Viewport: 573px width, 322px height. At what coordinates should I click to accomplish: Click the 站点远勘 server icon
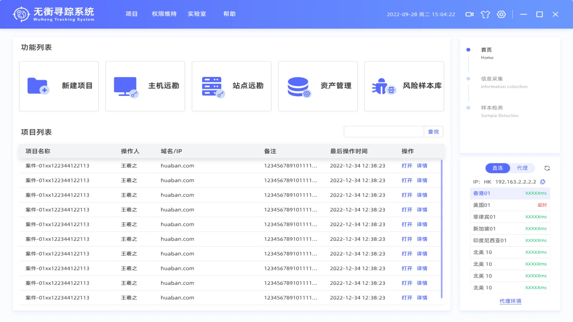click(x=213, y=87)
